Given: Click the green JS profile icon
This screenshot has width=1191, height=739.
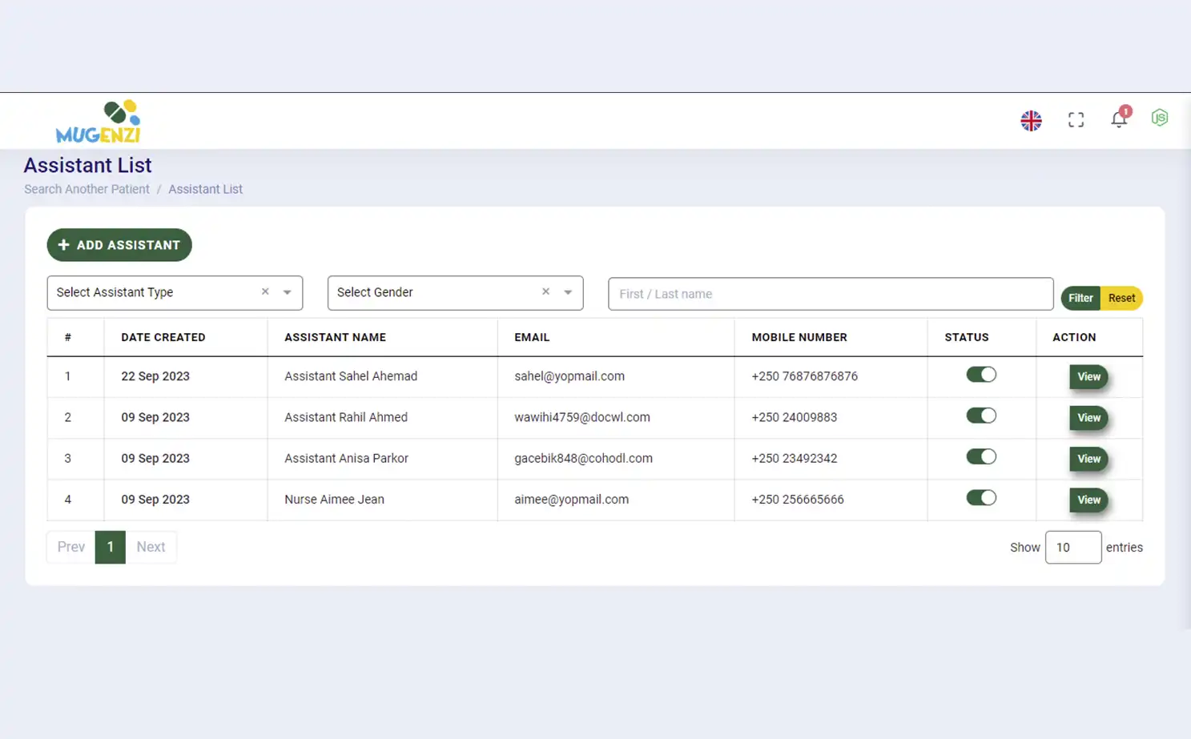Looking at the screenshot, I should 1160,118.
